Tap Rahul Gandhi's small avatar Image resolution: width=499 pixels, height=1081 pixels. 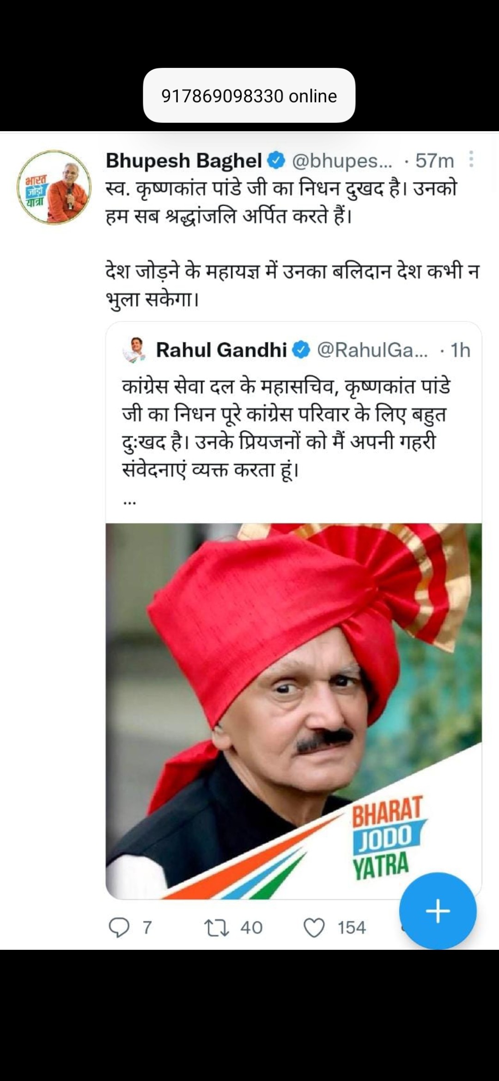(134, 350)
